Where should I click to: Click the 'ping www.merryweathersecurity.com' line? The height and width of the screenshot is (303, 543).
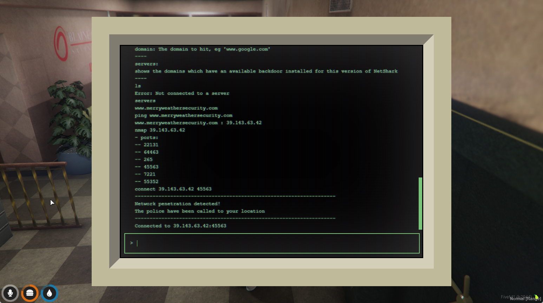coord(183,115)
